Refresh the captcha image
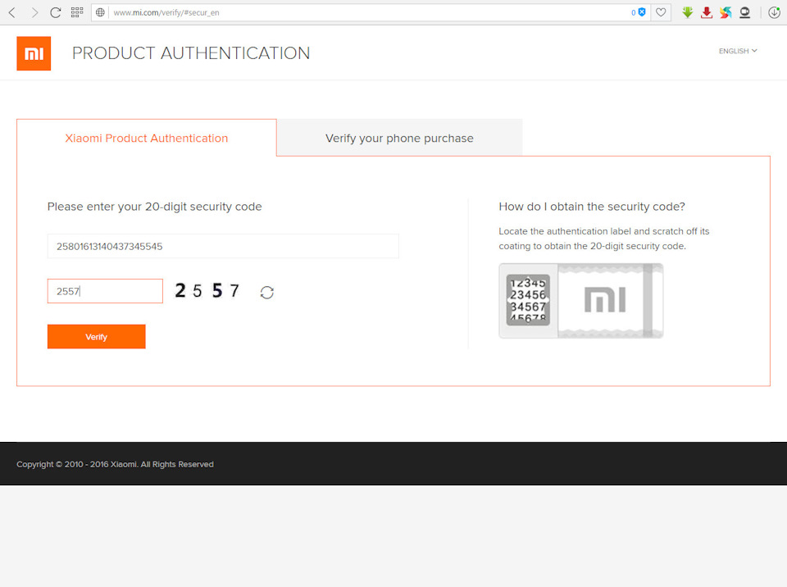Image resolution: width=787 pixels, height=587 pixels. pyautogui.click(x=267, y=292)
